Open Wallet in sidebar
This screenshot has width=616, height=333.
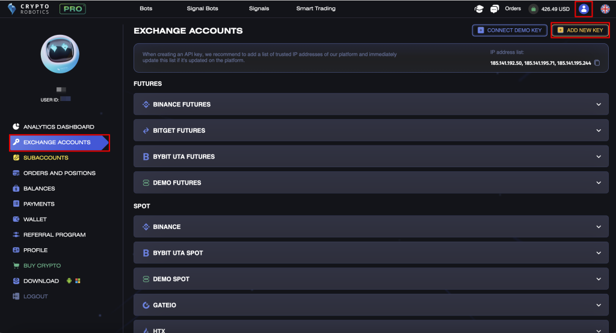coord(34,219)
